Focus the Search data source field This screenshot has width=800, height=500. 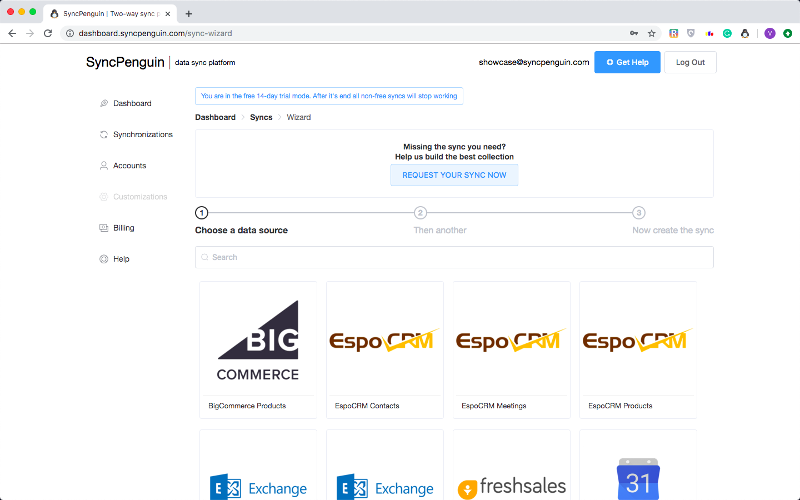coord(454,257)
